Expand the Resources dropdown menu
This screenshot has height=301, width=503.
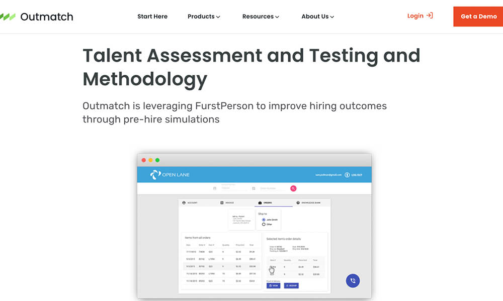261,17
